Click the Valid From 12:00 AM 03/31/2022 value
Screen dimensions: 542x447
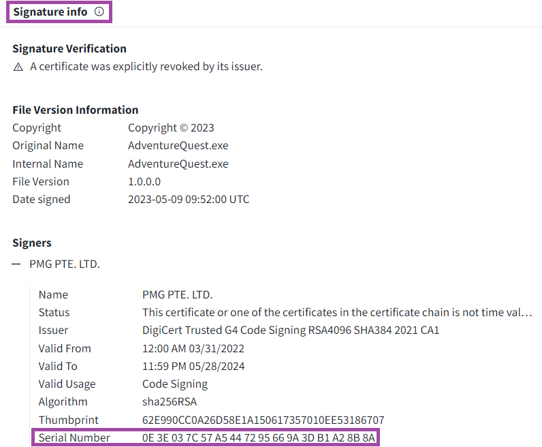(193, 348)
